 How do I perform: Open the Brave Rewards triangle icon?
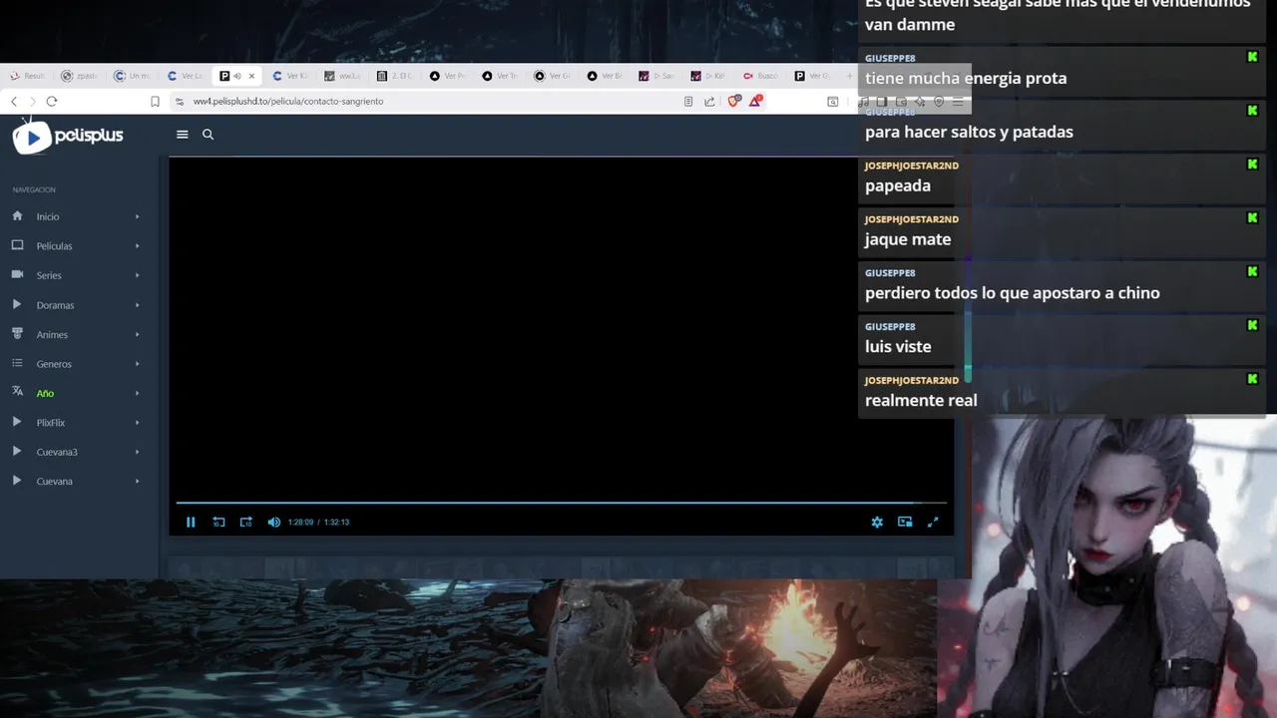click(x=757, y=101)
